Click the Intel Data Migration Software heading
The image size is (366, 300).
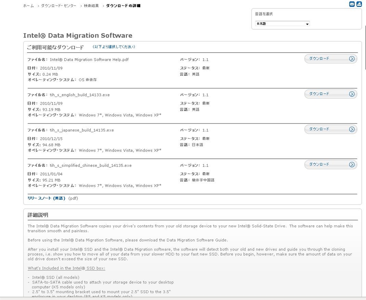click(78, 36)
